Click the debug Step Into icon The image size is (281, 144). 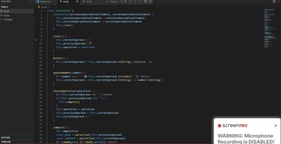(135, 2)
